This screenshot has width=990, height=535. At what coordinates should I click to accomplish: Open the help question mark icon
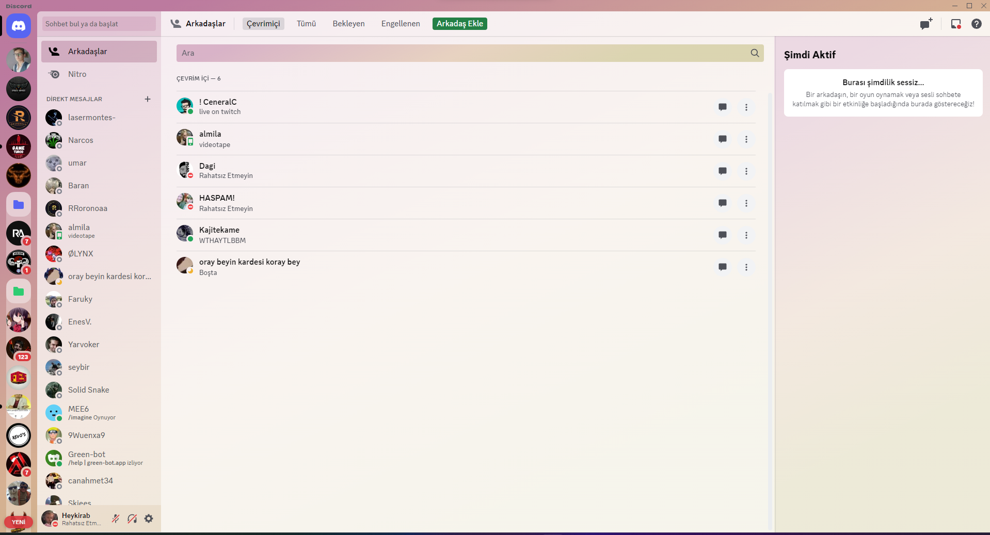(x=977, y=24)
